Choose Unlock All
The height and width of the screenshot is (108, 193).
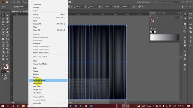point(48,24)
